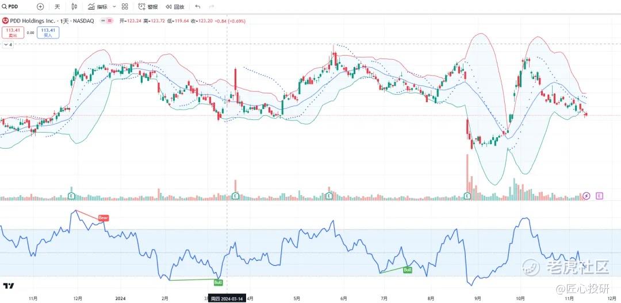Viewport: 621px width, 303px height.
Task: Click the purple lightning event icon
Action: tap(587, 196)
